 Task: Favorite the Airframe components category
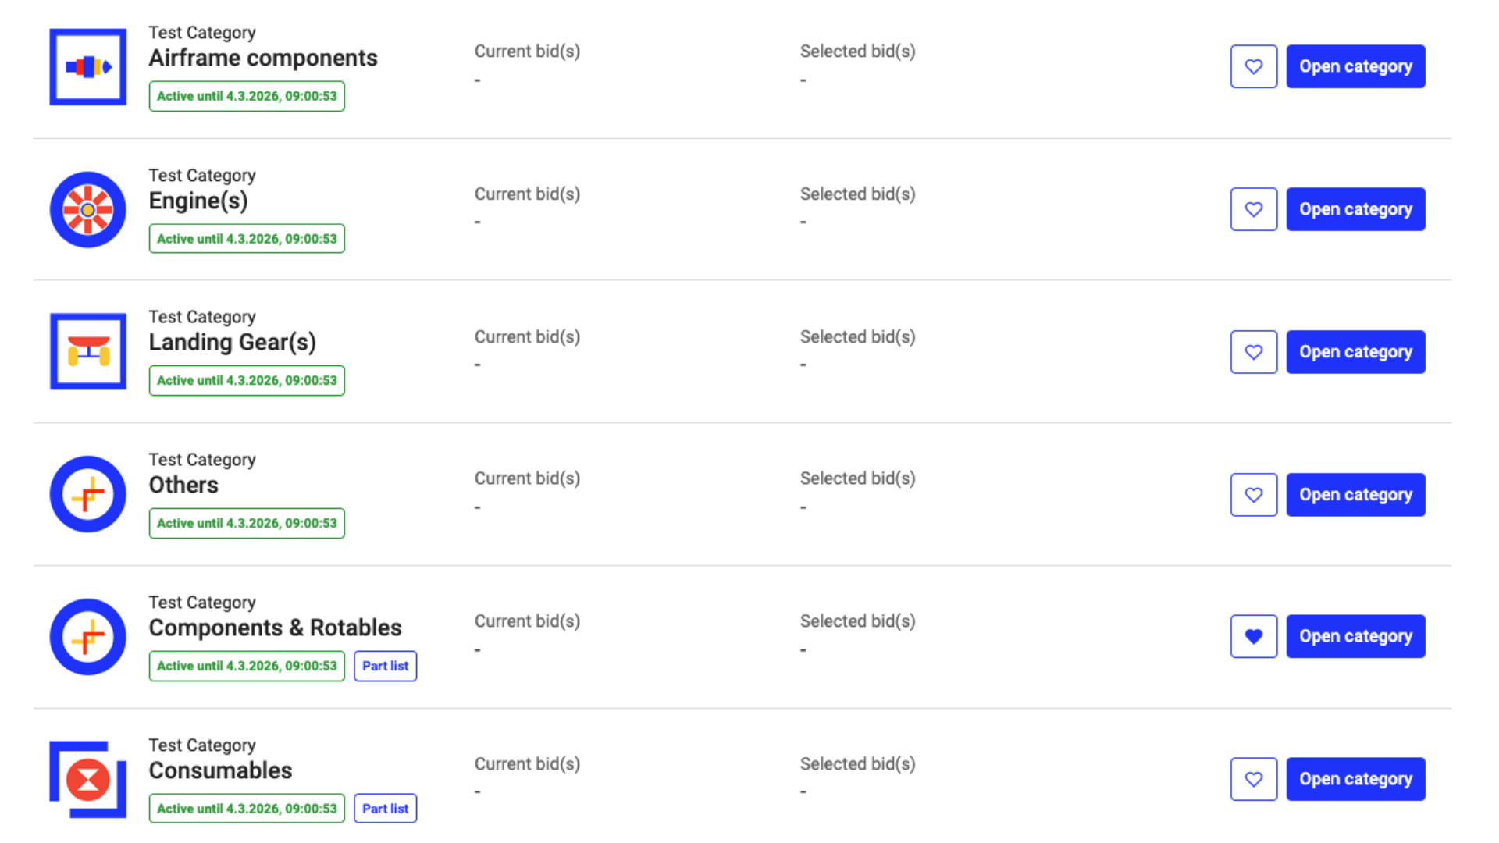tap(1253, 66)
